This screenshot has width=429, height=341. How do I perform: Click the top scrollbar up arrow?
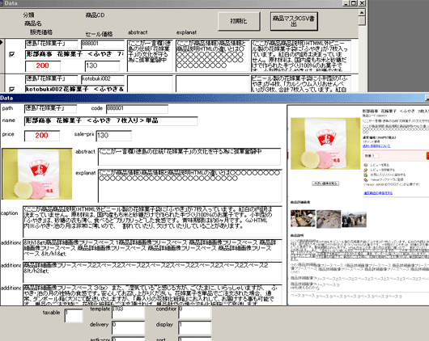[x=362, y=13]
